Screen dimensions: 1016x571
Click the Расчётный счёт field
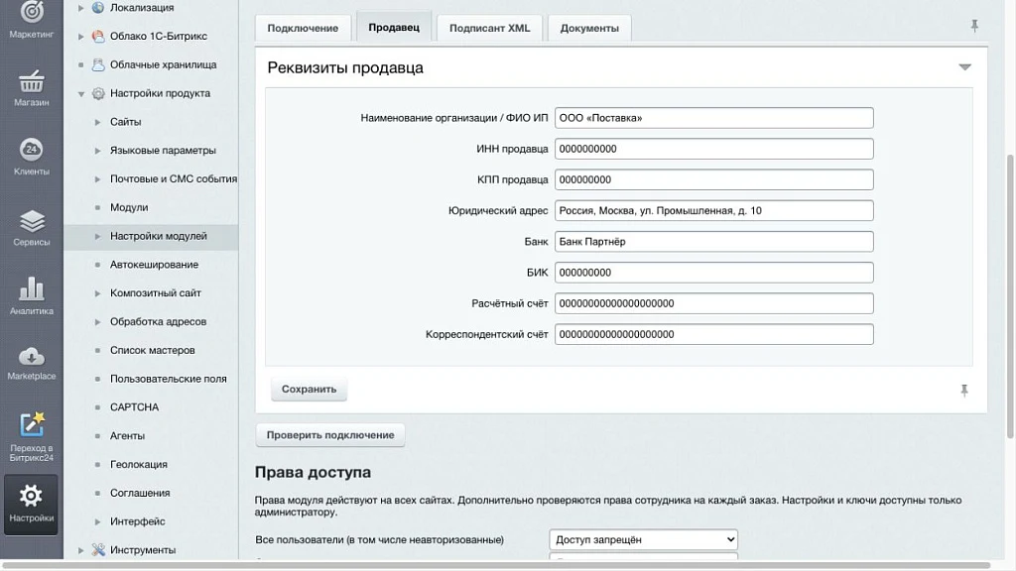coord(714,303)
